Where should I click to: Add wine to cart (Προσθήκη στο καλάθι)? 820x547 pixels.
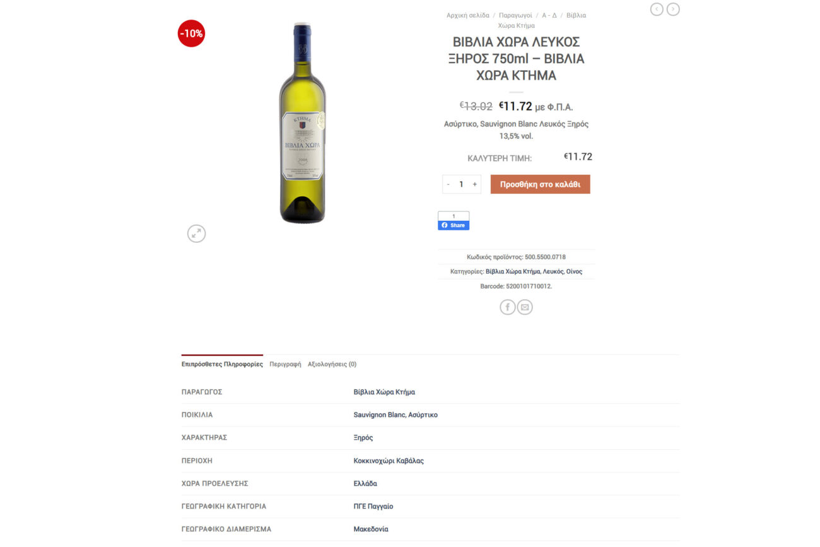540,184
